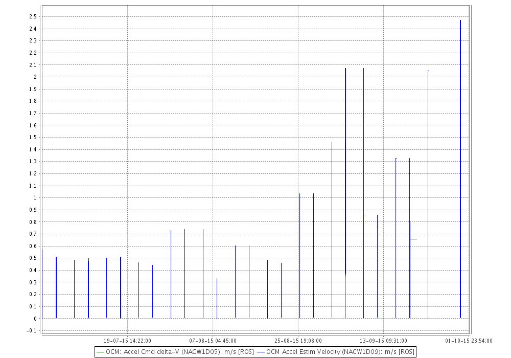Click the x-axis label '25-08-15 19:08:00'
The image size is (511, 358).
[298, 341]
